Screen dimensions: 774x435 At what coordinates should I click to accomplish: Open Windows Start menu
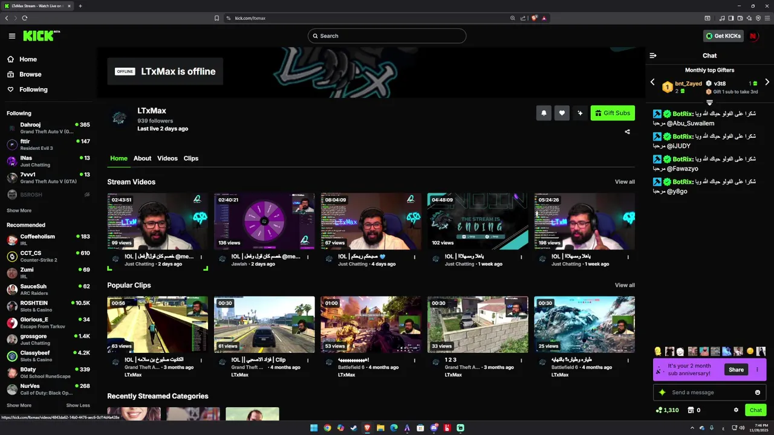pos(314,428)
